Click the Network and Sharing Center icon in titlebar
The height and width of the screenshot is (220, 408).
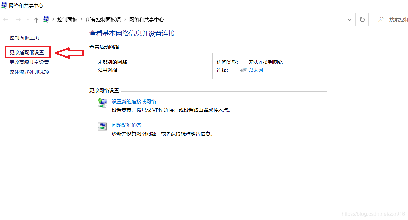point(4,5)
